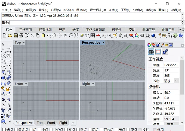Image resolution: width=185 pixels, height=131 pixels.
Task: Select the Text object tool
Action: (x=3, y=110)
